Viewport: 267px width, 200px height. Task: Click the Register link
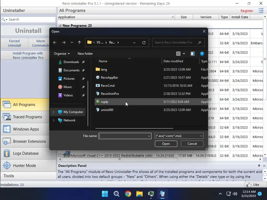247,11
